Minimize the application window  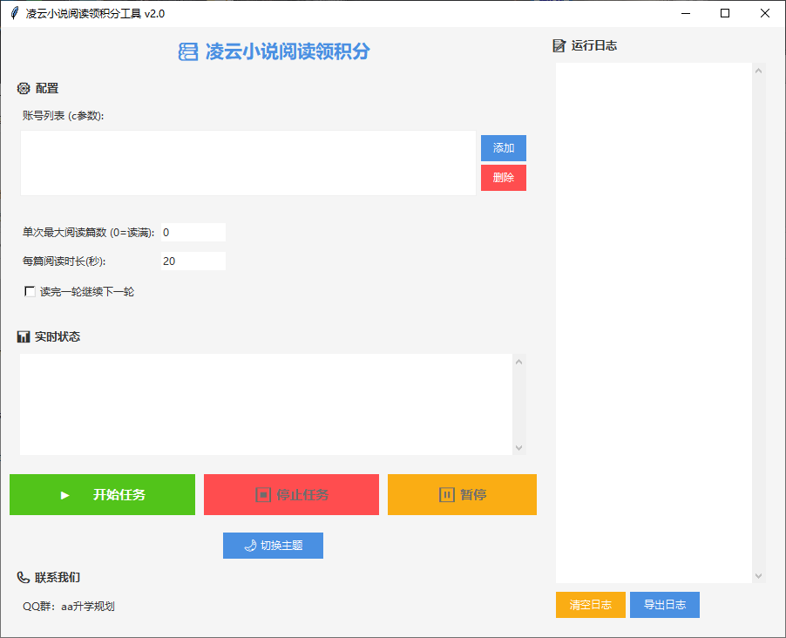point(686,13)
